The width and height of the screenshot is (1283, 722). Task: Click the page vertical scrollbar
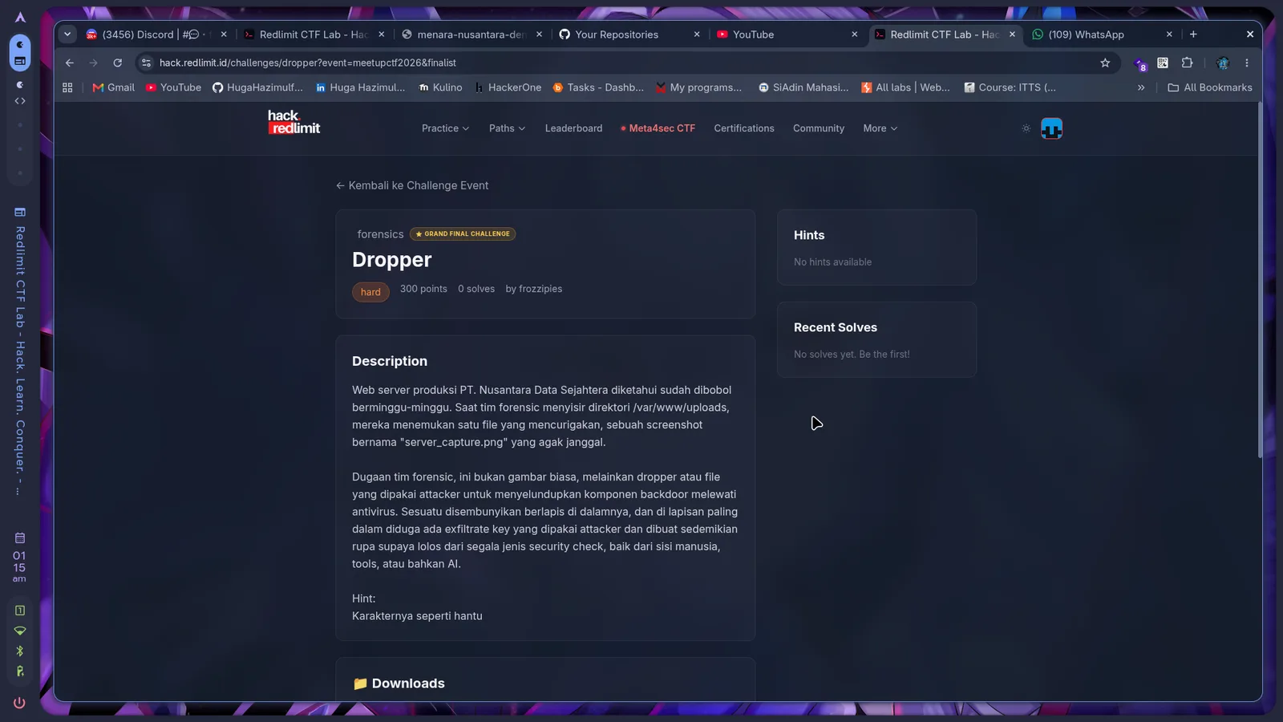point(1260,281)
